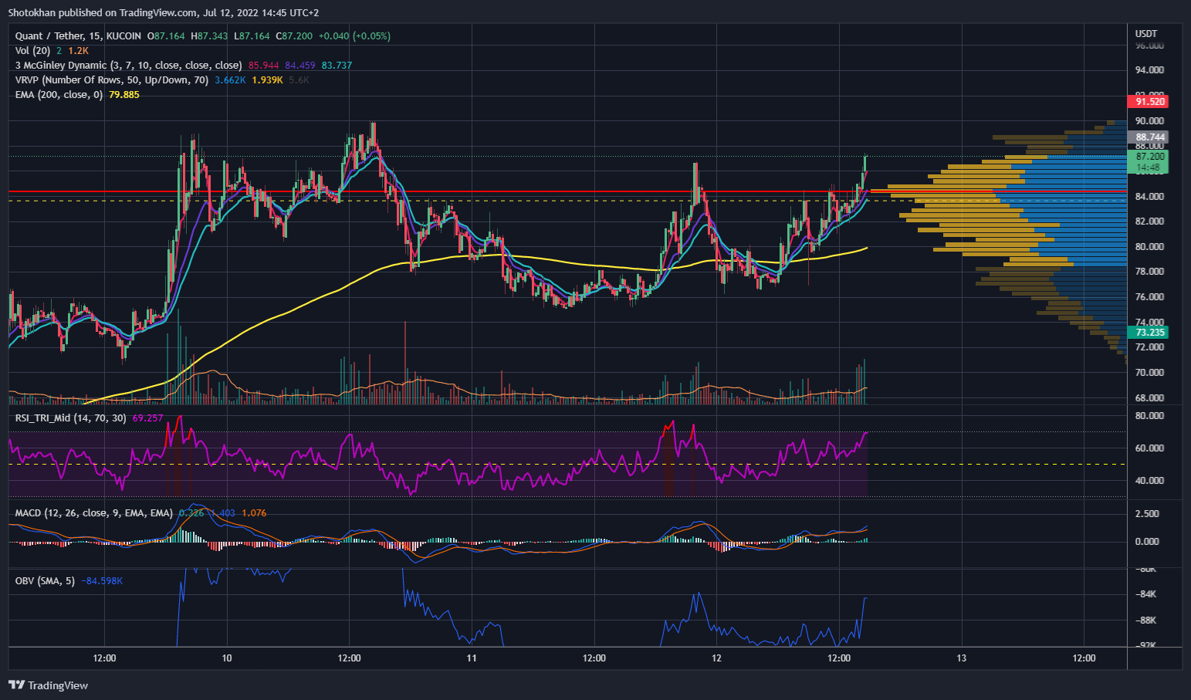Click the McGinley value 85.944
The height and width of the screenshot is (700, 1191).
(x=264, y=66)
